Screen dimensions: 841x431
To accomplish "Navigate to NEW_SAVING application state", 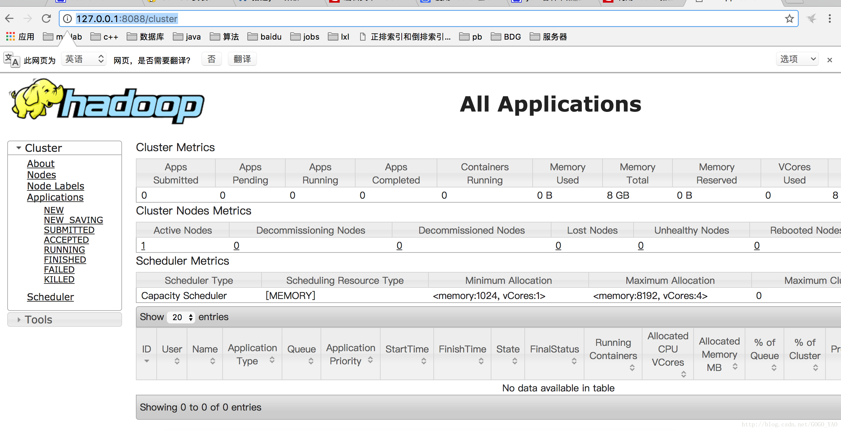I will click(73, 219).
